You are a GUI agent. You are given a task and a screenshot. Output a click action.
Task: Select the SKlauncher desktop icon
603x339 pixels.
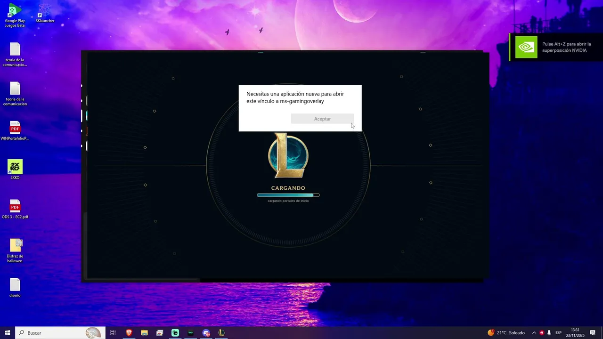pos(45,13)
